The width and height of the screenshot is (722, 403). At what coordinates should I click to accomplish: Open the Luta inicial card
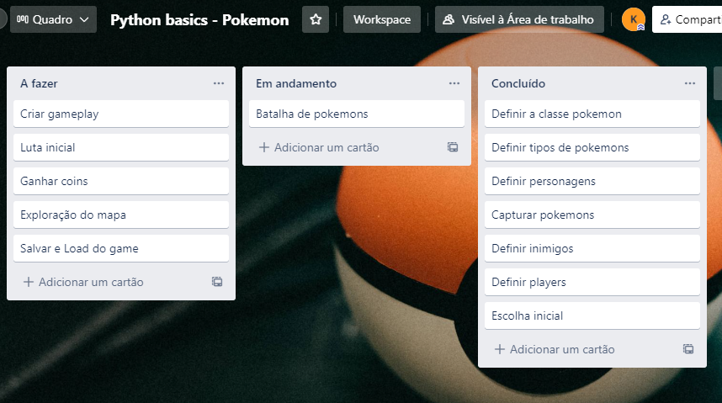click(x=121, y=147)
